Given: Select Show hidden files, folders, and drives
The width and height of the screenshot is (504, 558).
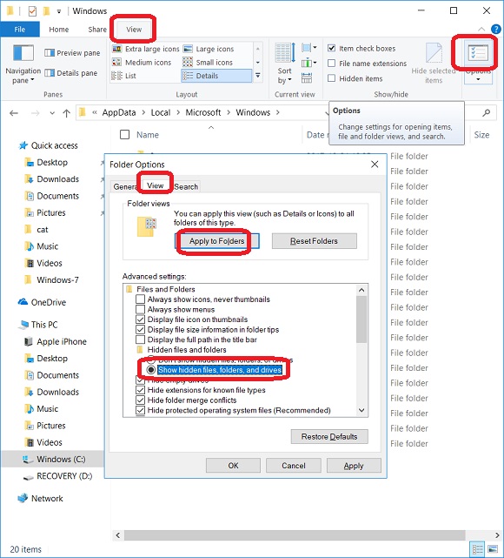Looking at the screenshot, I should tap(151, 370).
